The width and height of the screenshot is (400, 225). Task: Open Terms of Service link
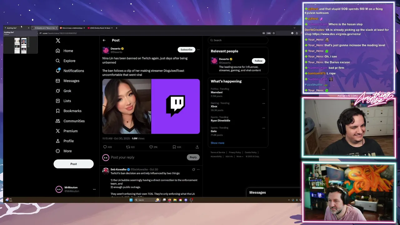point(218,152)
